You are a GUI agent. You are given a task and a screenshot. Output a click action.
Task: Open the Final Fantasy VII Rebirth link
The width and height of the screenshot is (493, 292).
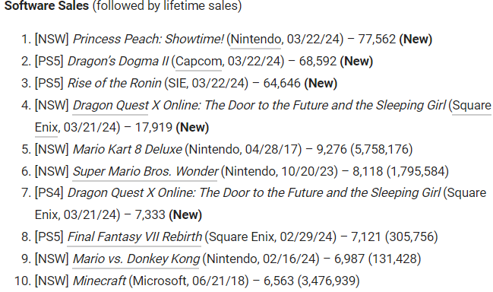click(x=134, y=237)
